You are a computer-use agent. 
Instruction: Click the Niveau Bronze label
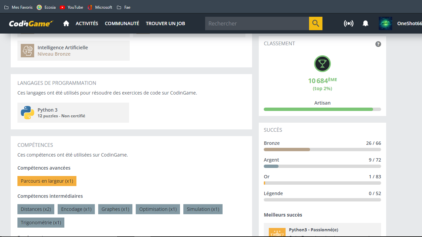(54, 54)
